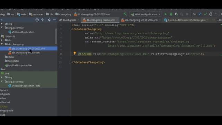Expand the org package under test java
Screen dimensions: 222x125
[x=1, y=77]
